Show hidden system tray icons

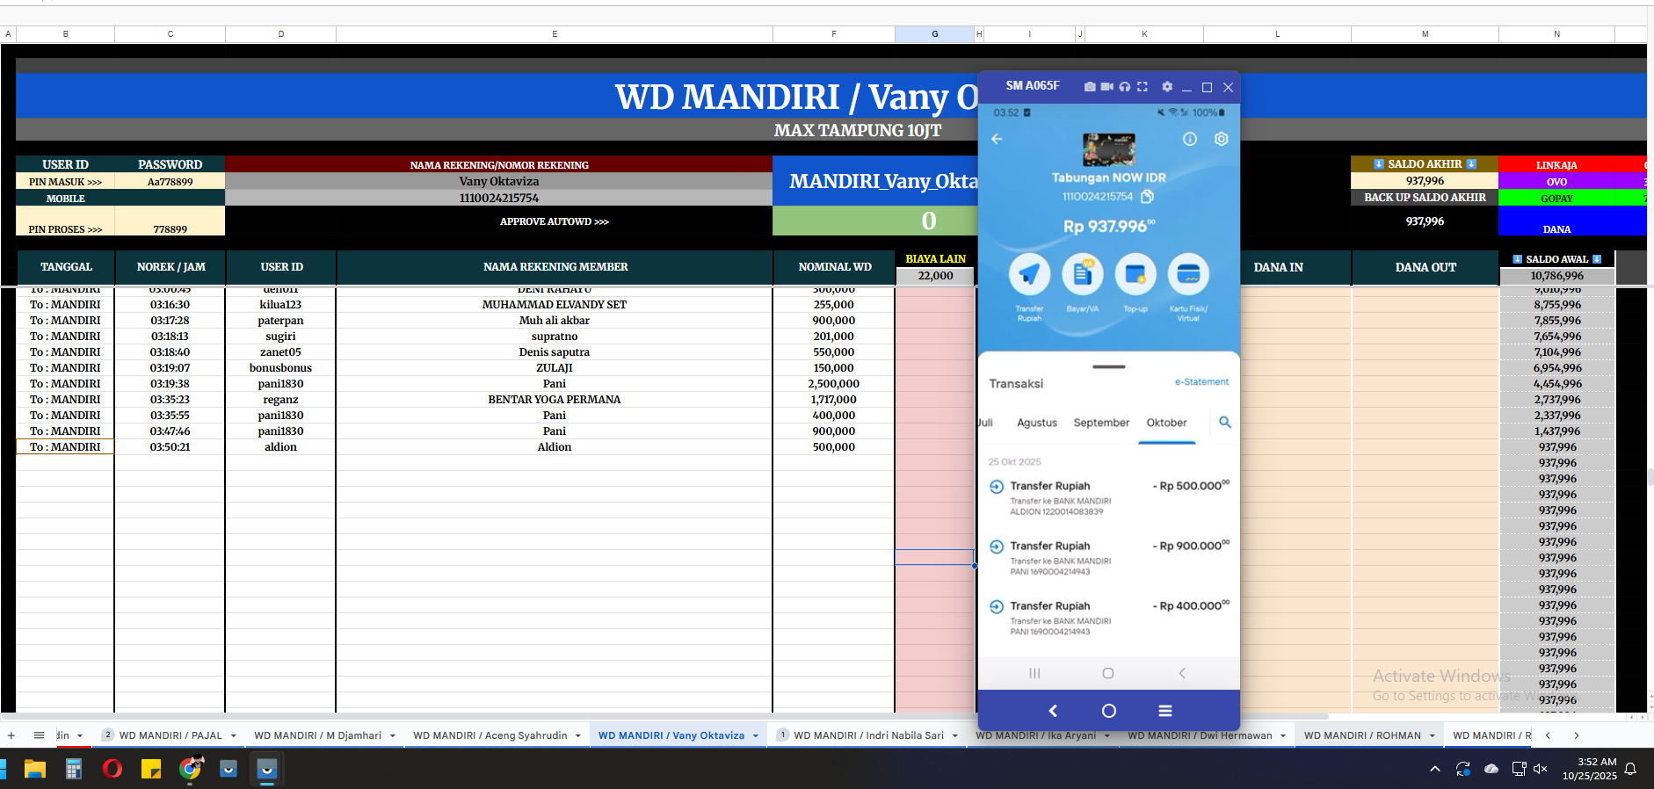click(x=1435, y=769)
